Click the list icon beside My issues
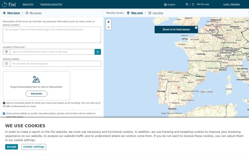Viewport: 249px width, 155px height. tap(27, 13)
